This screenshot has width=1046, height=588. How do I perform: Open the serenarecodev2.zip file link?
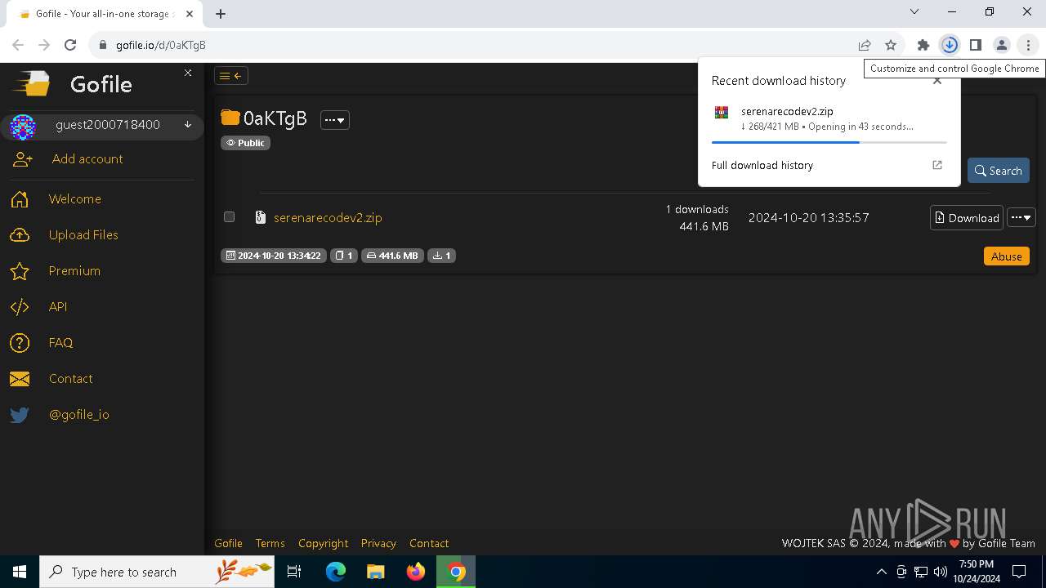328,217
